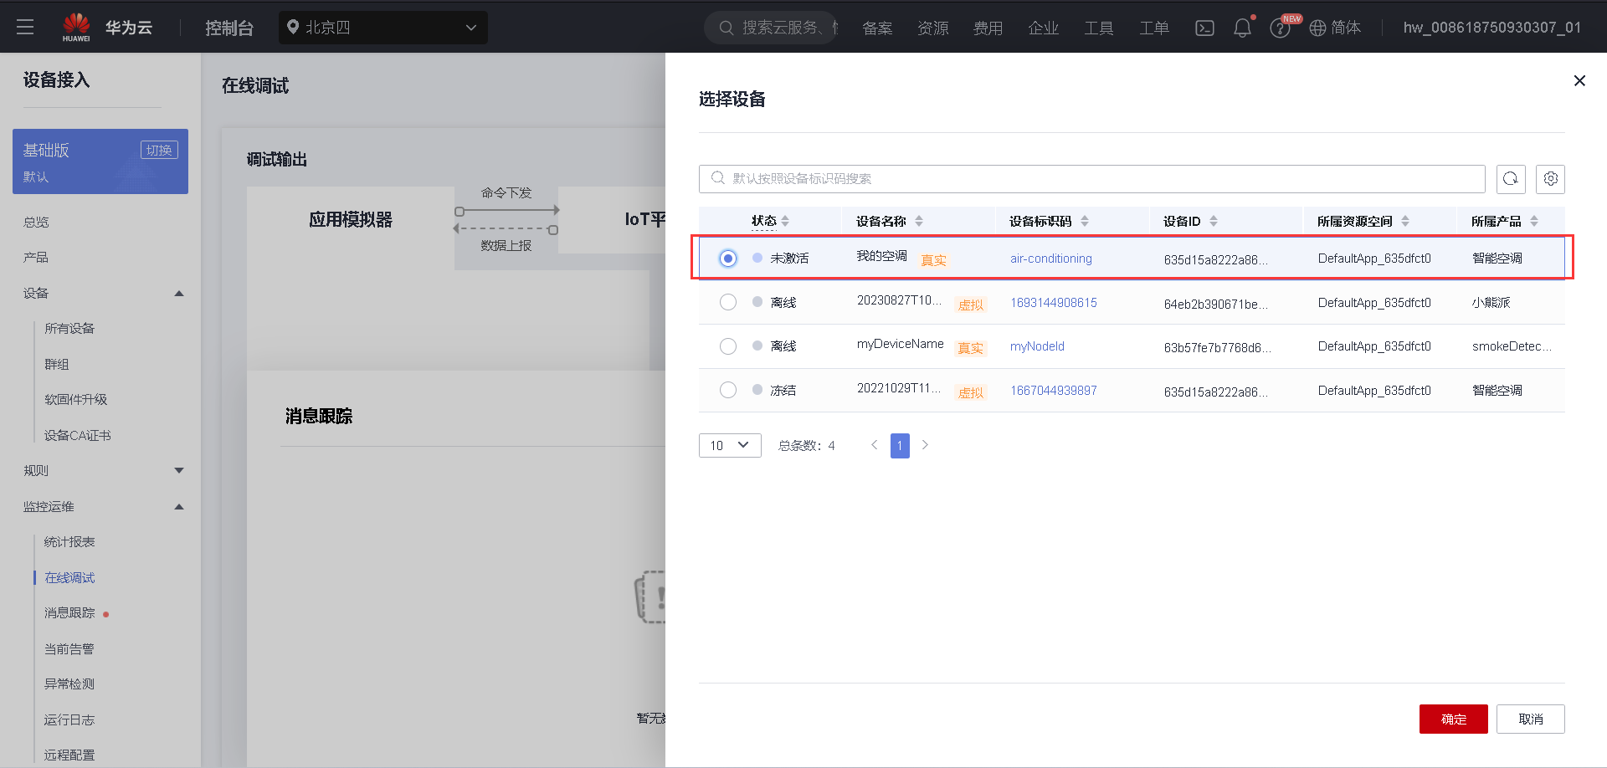Open the help question-mark icon

pyautogui.click(x=1280, y=28)
